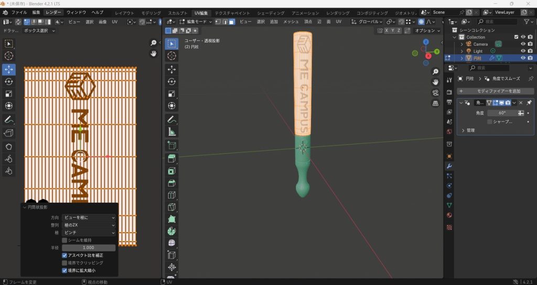The height and width of the screenshot is (285, 537).
Task: Click the outliner search field
Action: (497, 21)
